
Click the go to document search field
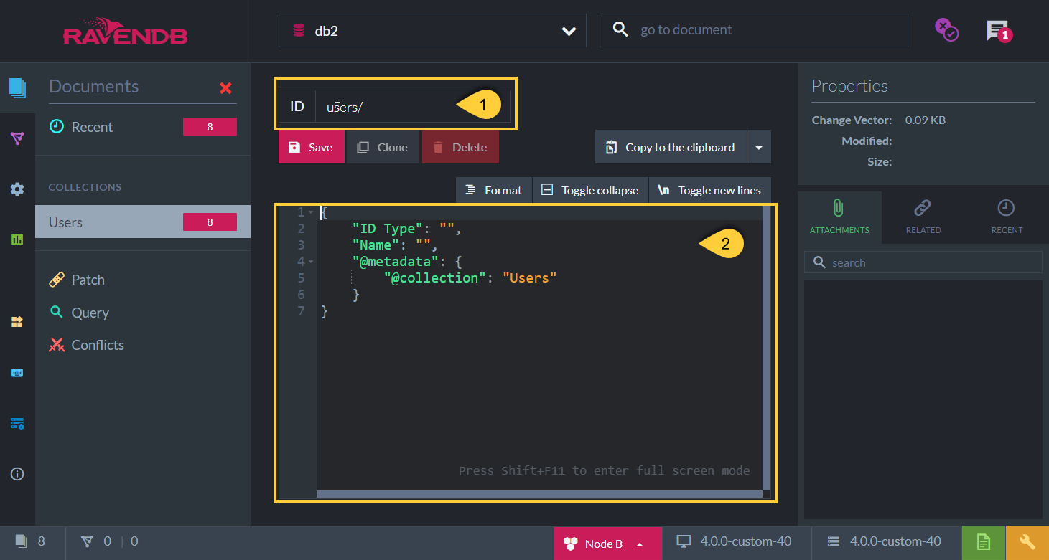tap(754, 30)
